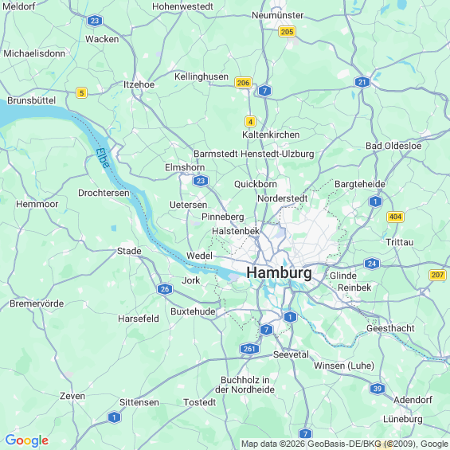The width and height of the screenshot is (450, 450).
Task: Click the yellow 207 road shield
Action: pyautogui.click(x=437, y=275)
